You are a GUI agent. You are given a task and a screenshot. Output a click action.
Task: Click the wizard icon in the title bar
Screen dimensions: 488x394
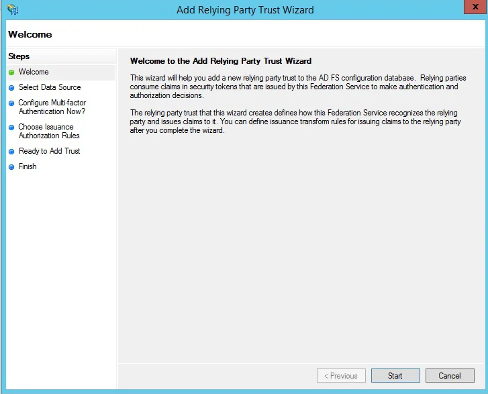pyautogui.click(x=13, y=9)
